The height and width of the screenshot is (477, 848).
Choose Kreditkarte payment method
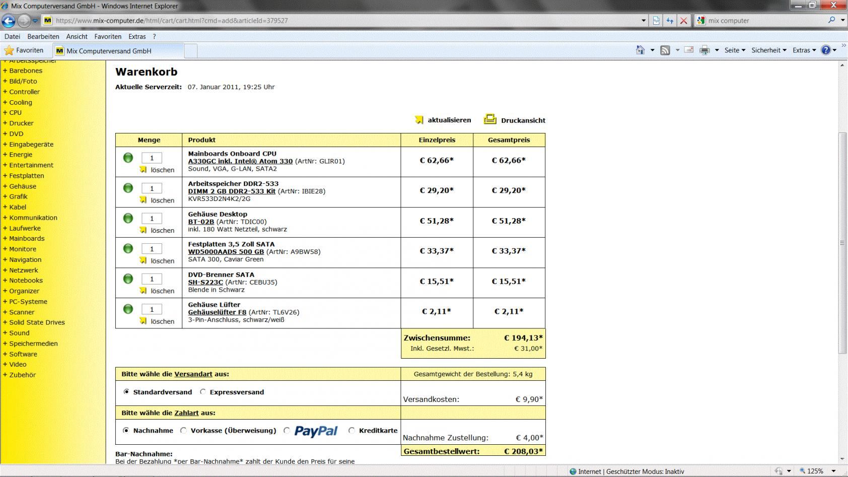click(x=352, y=430)
